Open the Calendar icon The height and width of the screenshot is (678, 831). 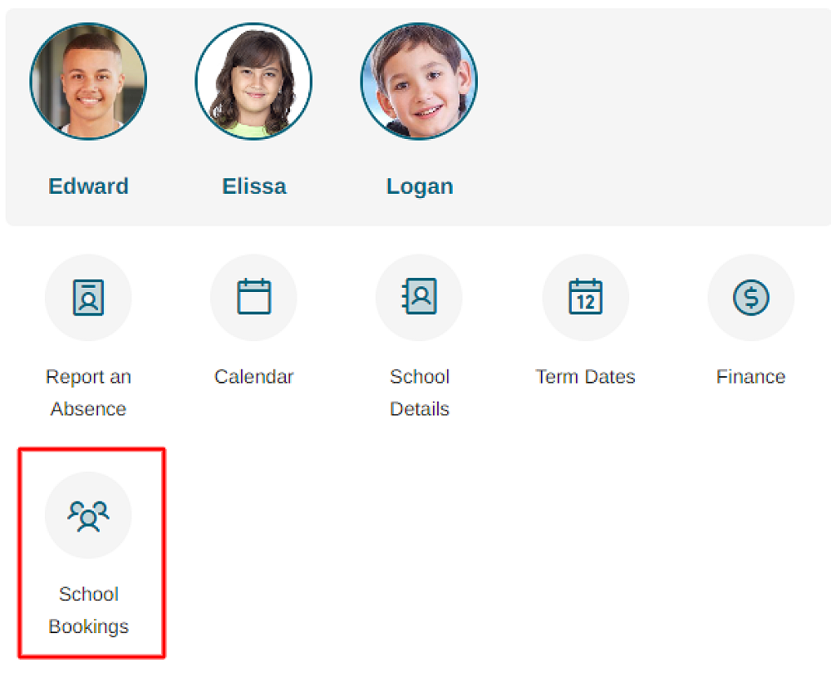[253, 297]
